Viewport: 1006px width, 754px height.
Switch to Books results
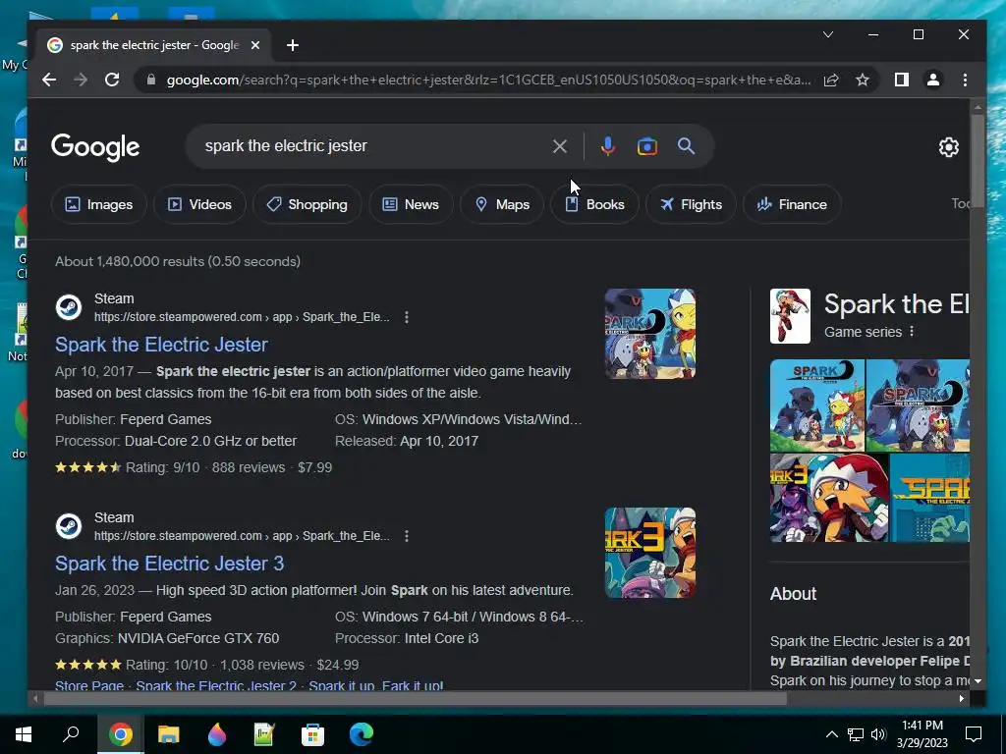[594, 204]
